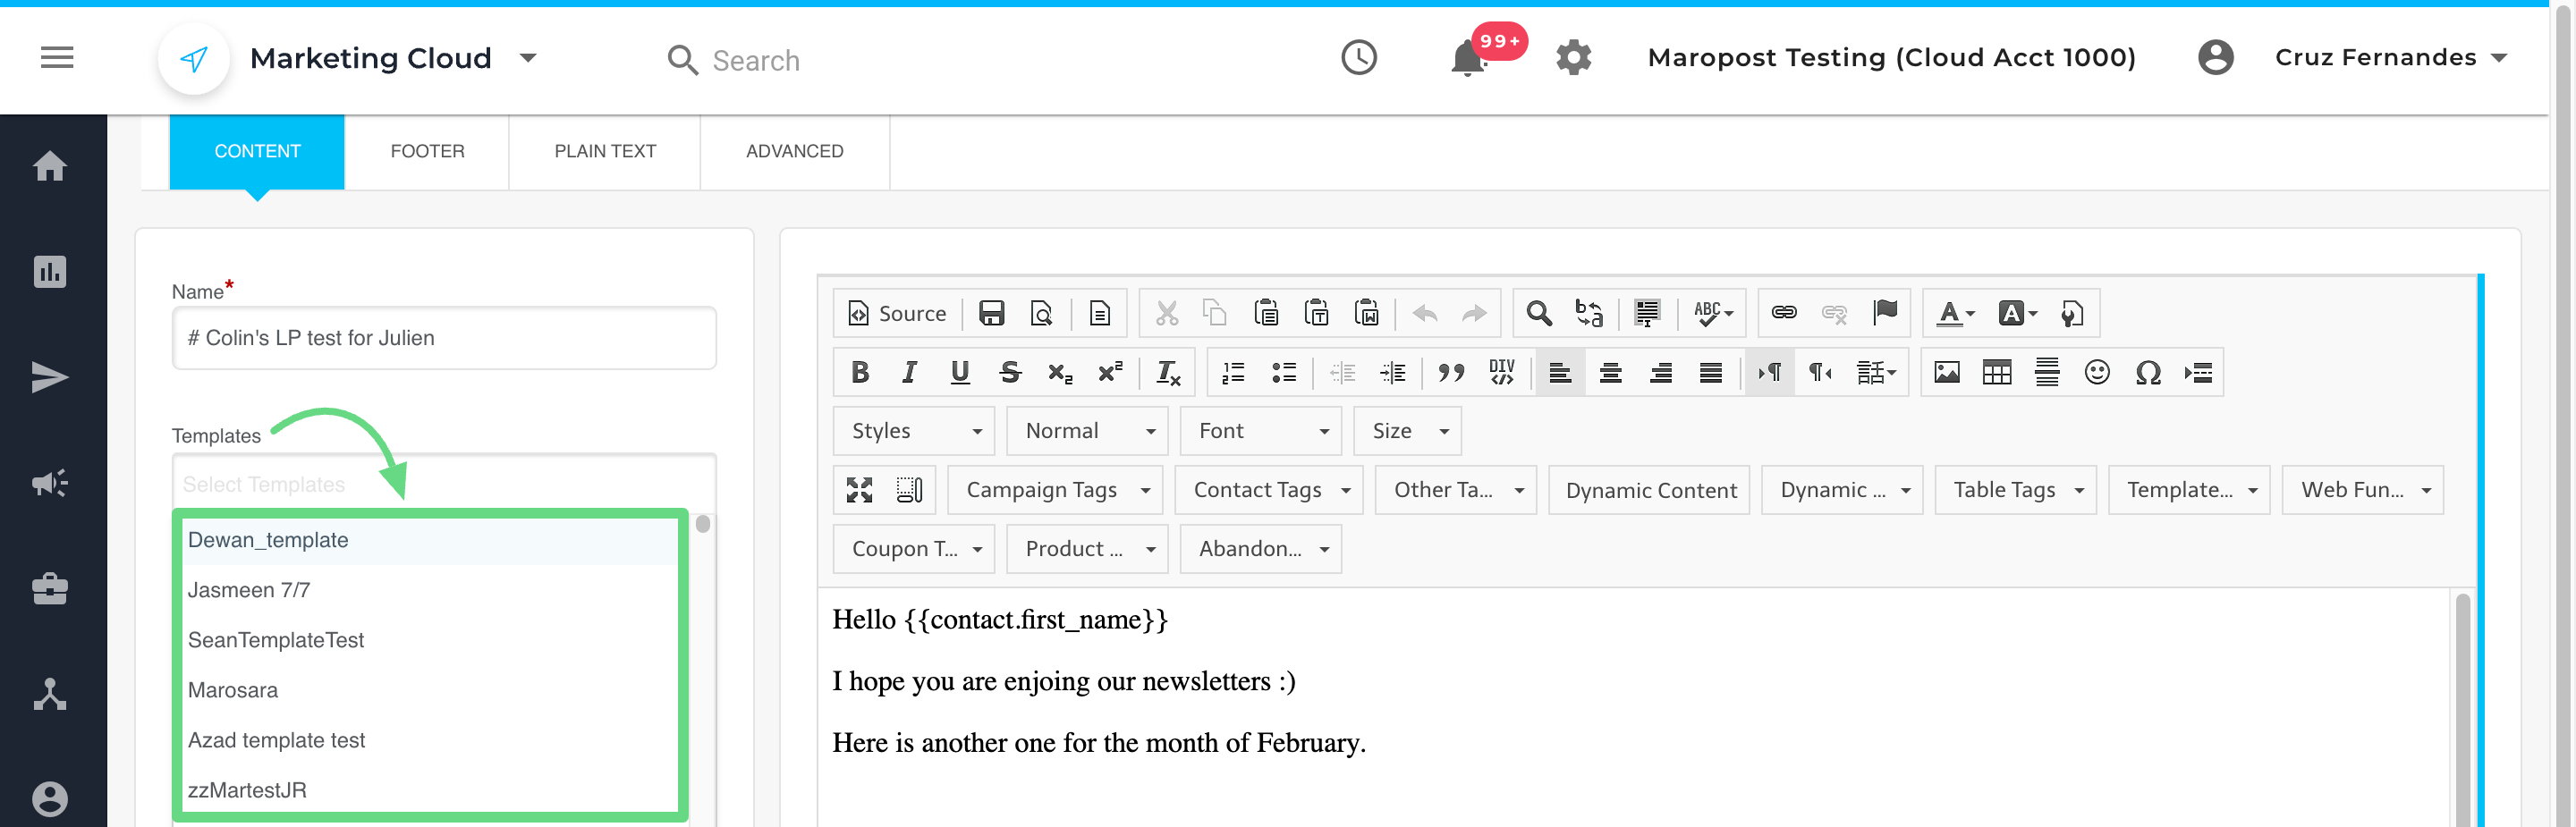Toggle Center alignment
Screen dimensions: 2576x827
pos(1610,373)
